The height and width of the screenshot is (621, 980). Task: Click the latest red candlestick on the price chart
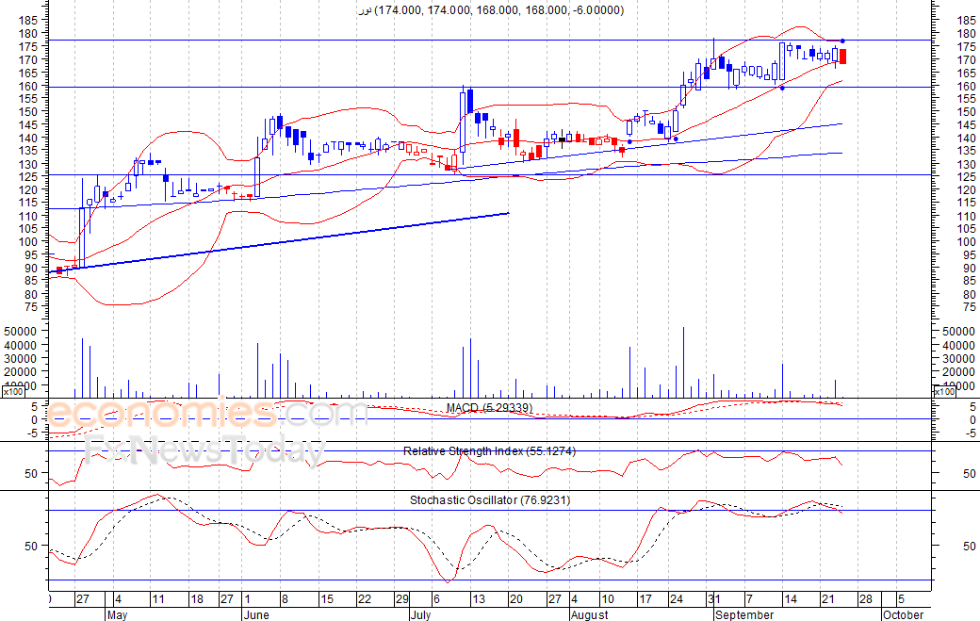click(x=842, y=57)
